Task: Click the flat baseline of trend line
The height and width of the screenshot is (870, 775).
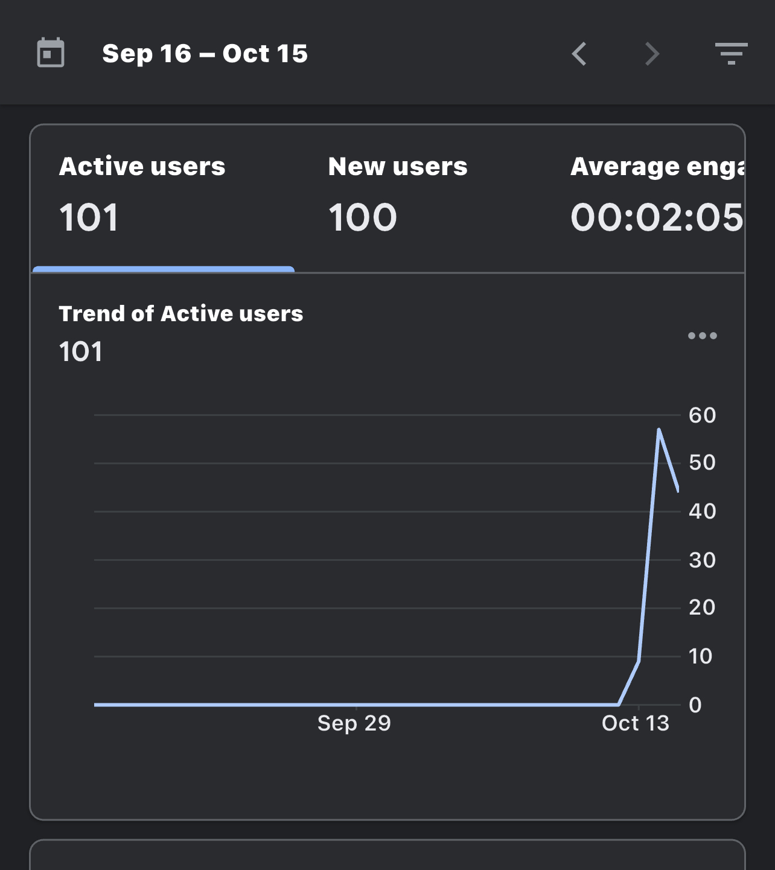Action: (x=356, y=704)
